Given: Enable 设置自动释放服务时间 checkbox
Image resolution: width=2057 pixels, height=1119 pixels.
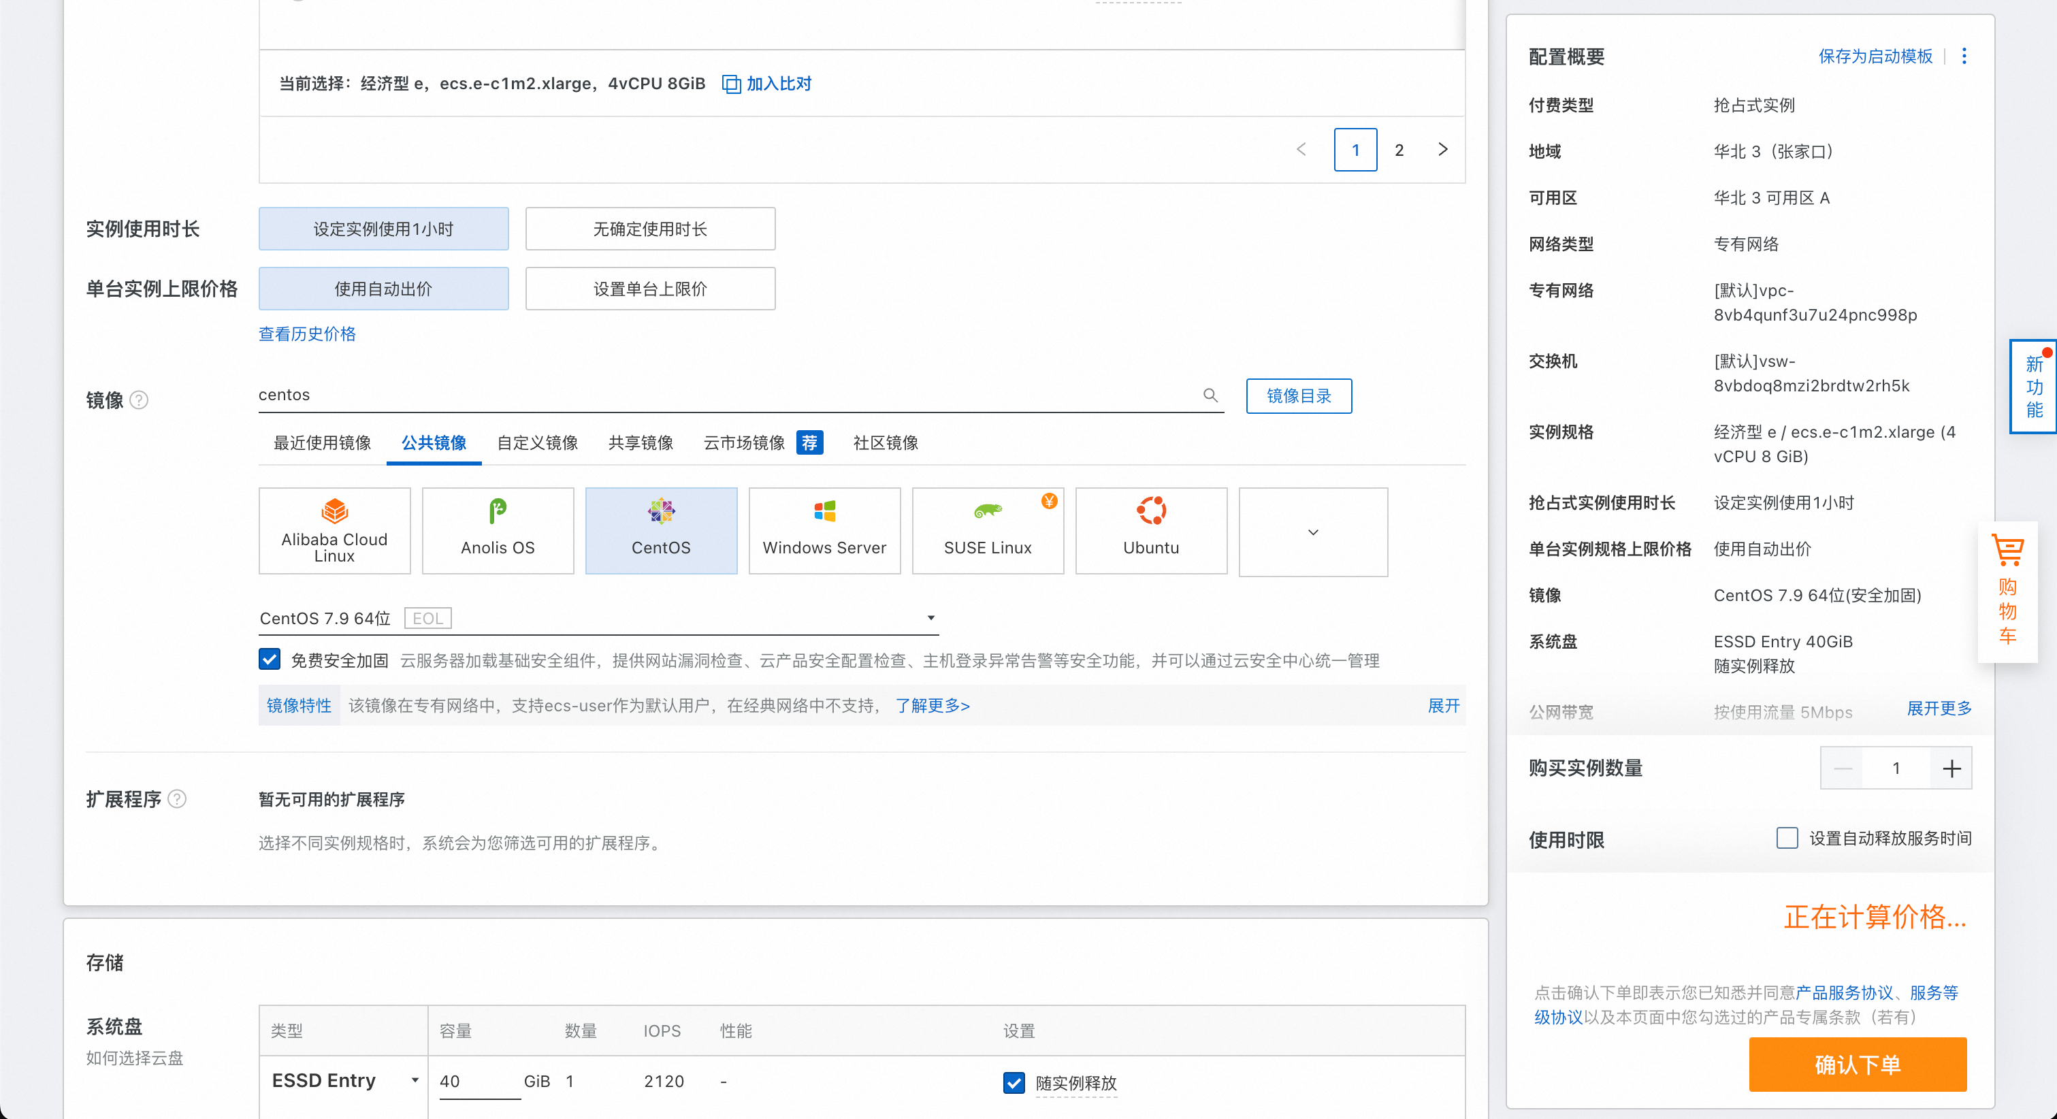Looking at the screenshot, I should [x=1787, y=838].
